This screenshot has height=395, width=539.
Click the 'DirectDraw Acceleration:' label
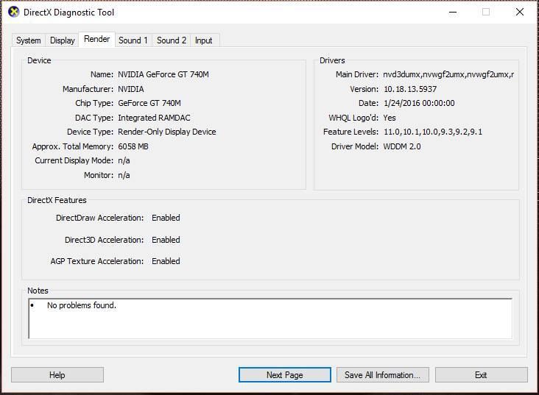[99, 218]
